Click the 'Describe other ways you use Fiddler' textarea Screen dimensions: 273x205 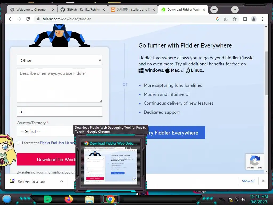pos(59,85)
